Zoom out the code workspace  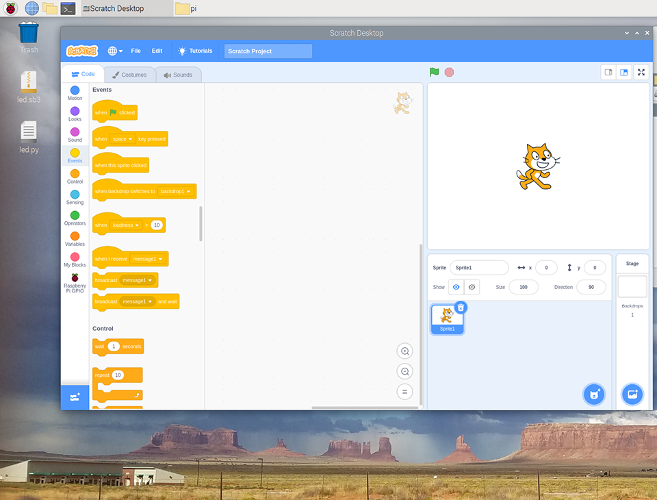[404, 371]
